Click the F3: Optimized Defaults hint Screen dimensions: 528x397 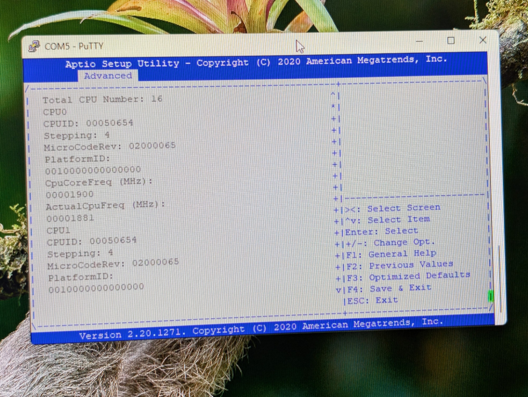408,276
